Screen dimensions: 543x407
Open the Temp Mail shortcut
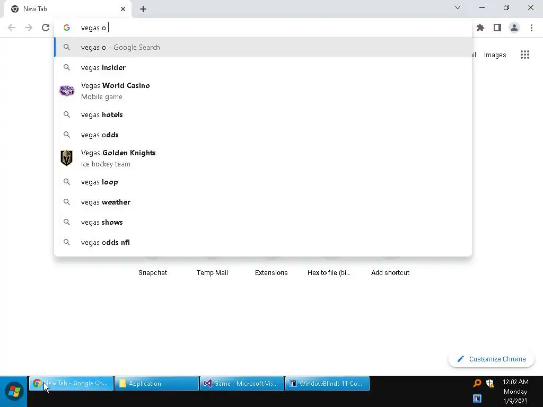point(212,272)
